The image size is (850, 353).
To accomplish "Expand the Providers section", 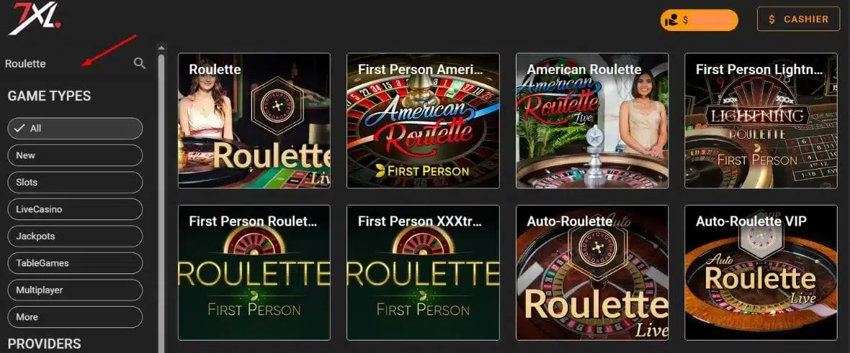I will [x=45, y=344].
